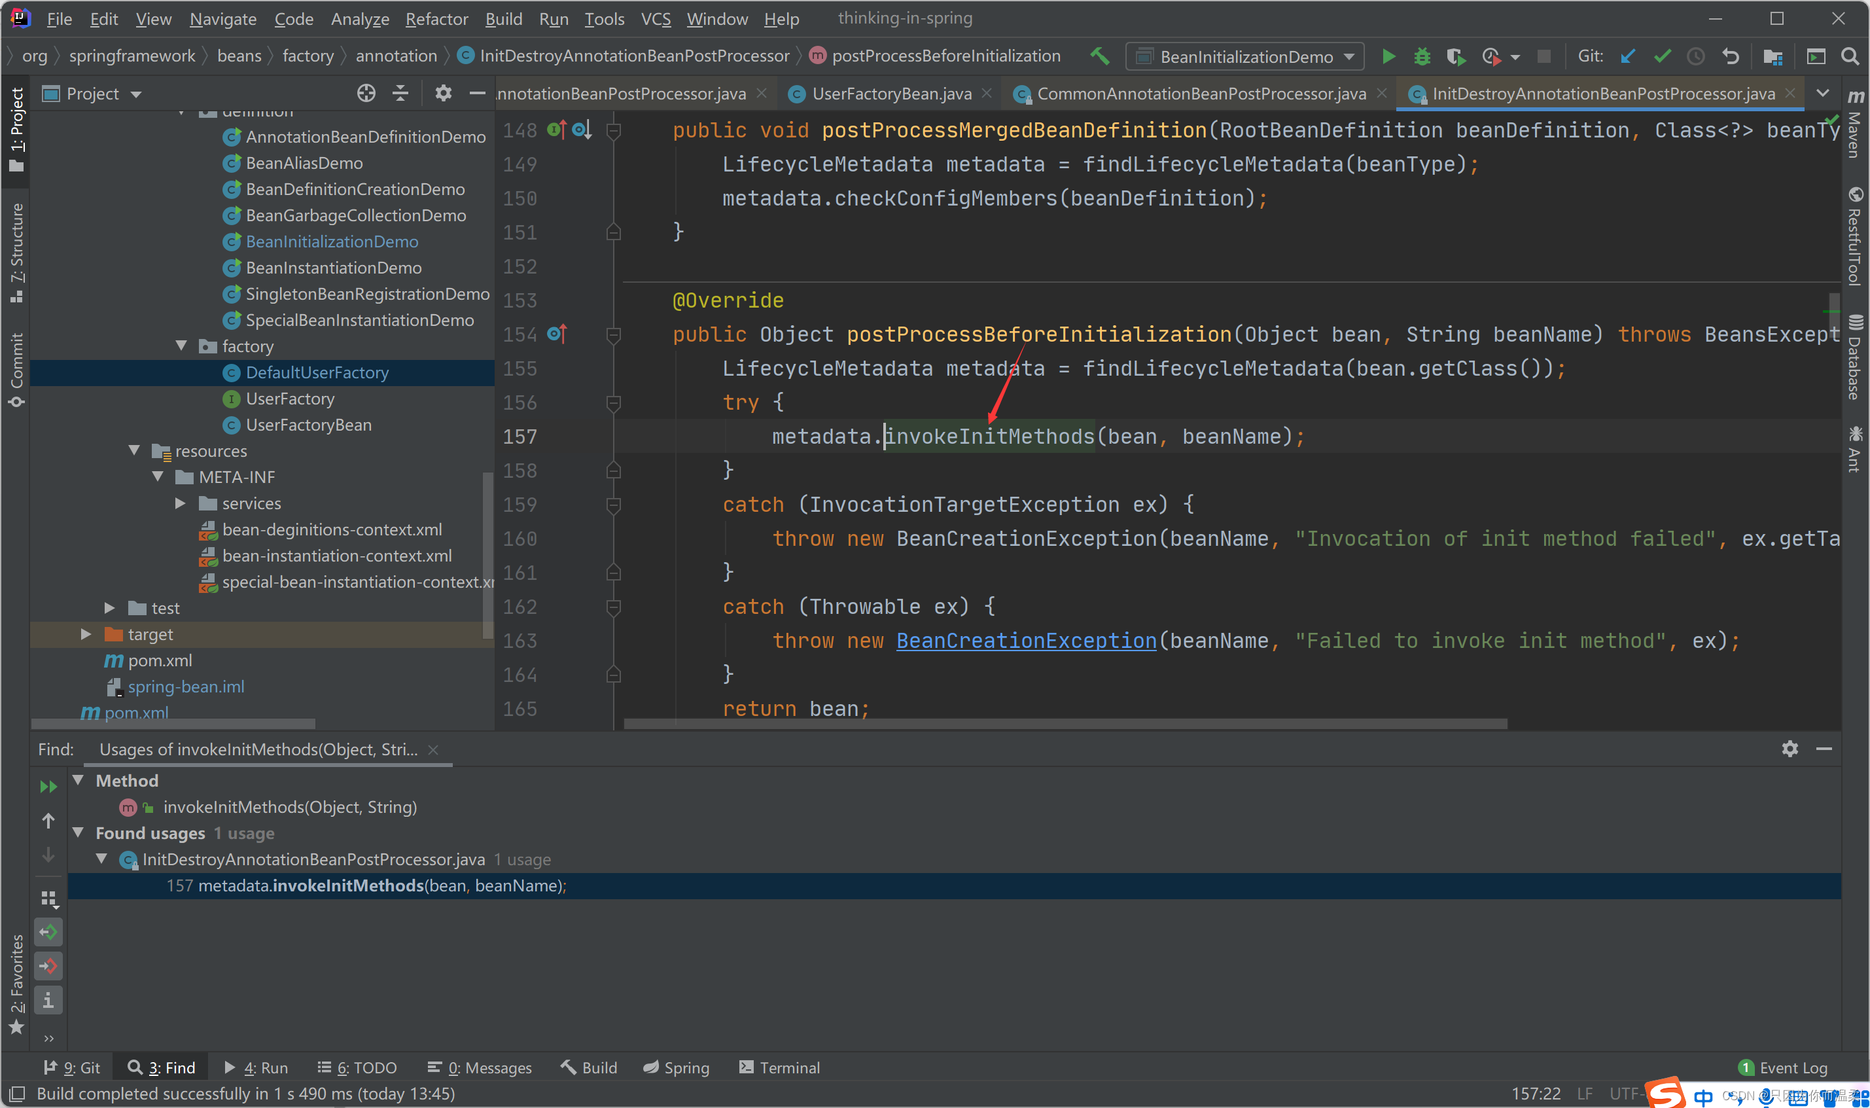Image resolution: width=1870 pixels, height=1108 pixels.
Task: Open Find panel settings gear
Action: tap(1790, 749)
